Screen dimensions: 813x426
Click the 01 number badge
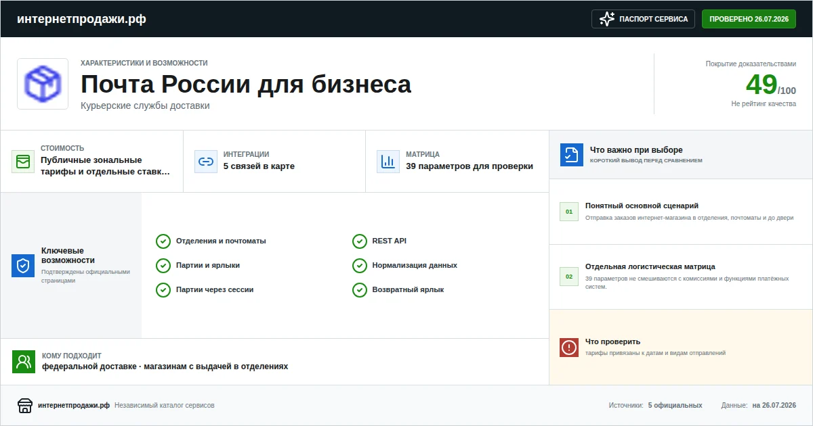(569, 212)
